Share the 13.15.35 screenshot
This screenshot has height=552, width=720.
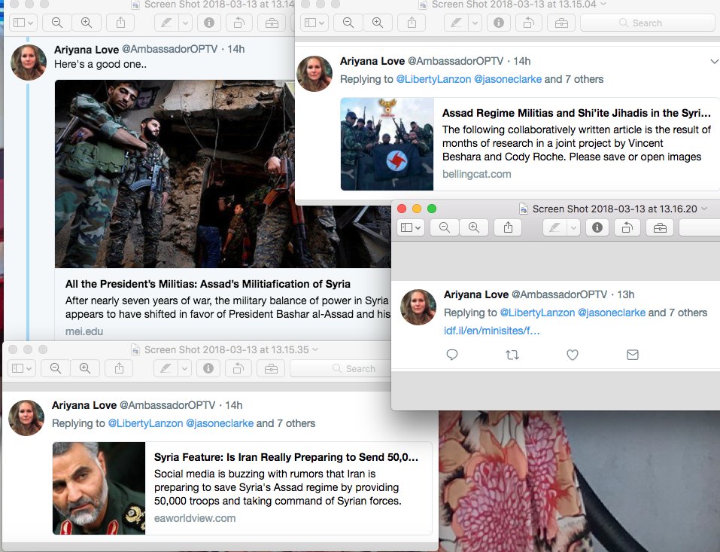tap(119, 368)
